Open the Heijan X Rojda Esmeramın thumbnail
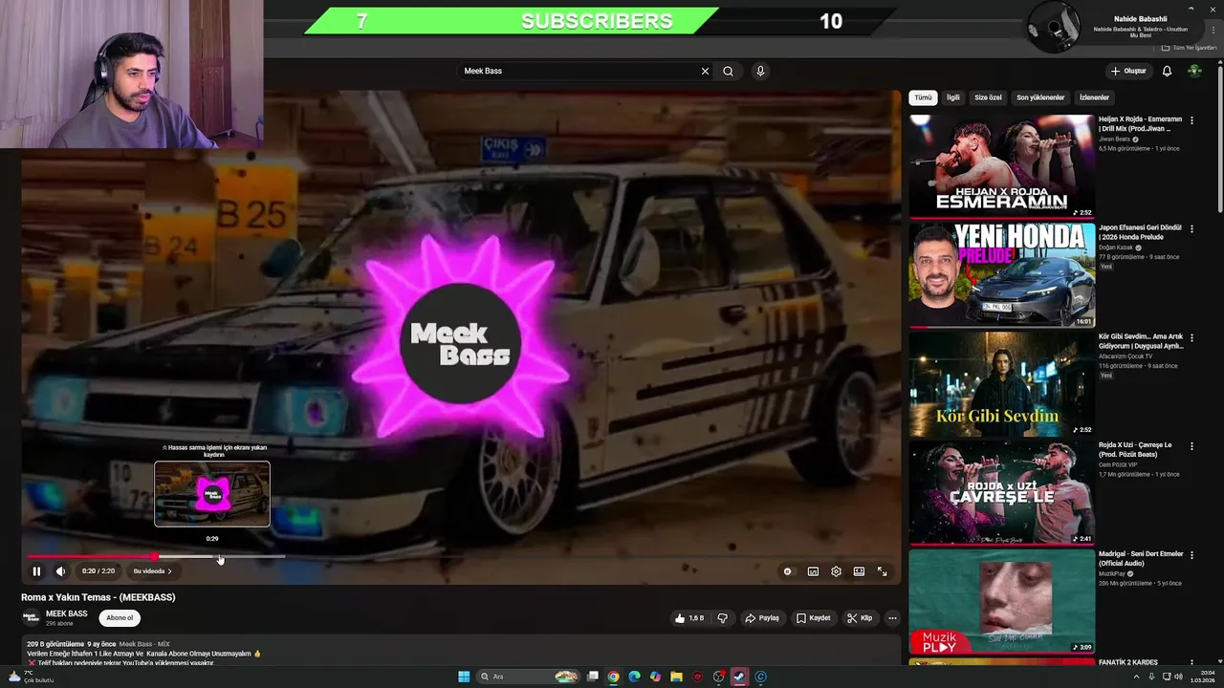This screenshot has height=688, width=1224. pyautogui.click(x=1002, y=166)
